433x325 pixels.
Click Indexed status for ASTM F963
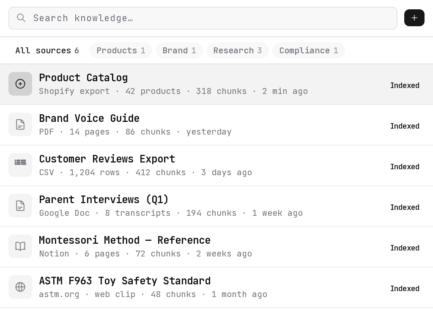405,289
